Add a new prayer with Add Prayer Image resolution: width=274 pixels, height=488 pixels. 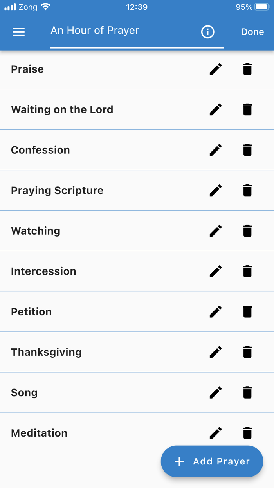tap(212, 461)
